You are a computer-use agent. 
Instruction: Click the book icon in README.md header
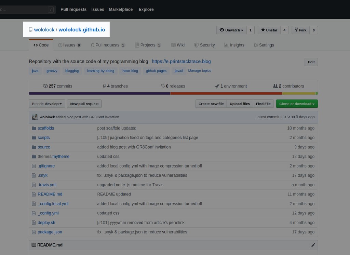coord(34,245)
